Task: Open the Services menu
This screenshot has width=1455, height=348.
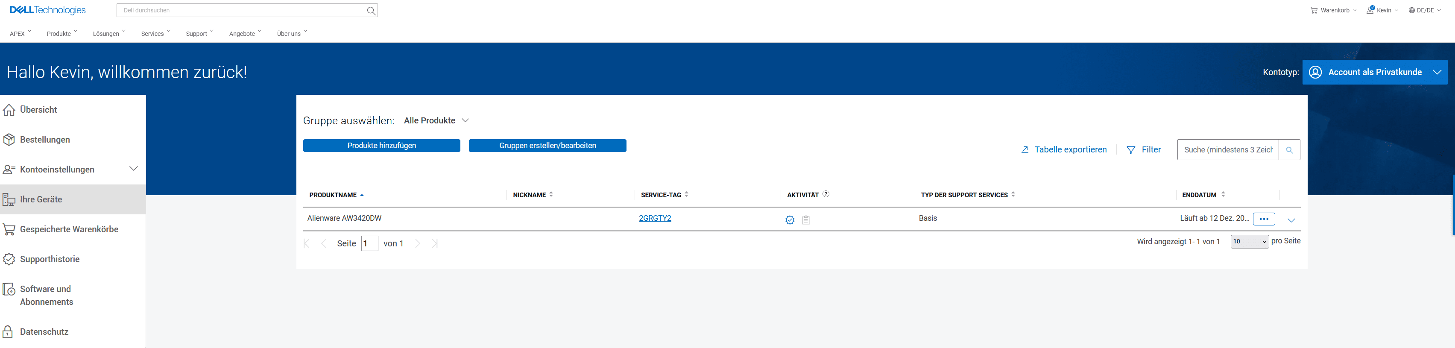Action: [x=156, y=33]
